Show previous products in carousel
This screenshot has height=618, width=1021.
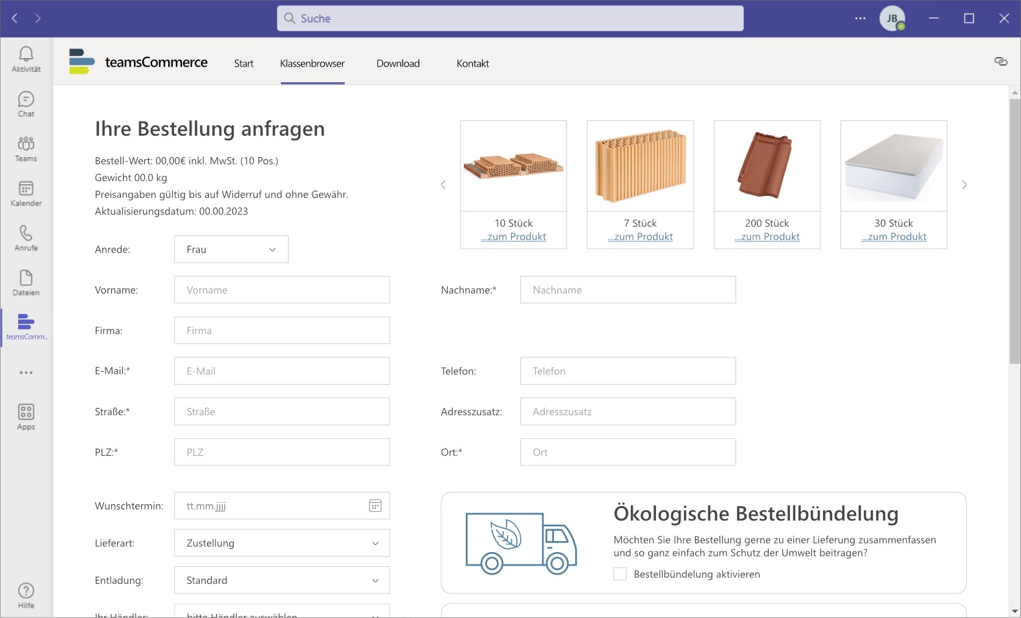point(443,185)
